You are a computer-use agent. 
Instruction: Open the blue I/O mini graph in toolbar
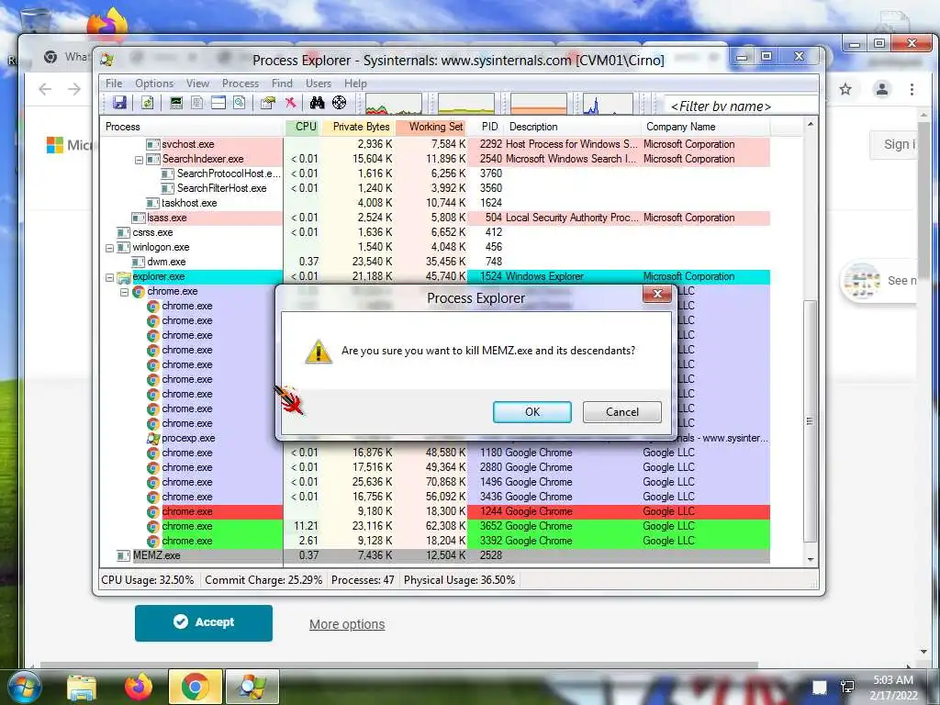pos(608,103)
